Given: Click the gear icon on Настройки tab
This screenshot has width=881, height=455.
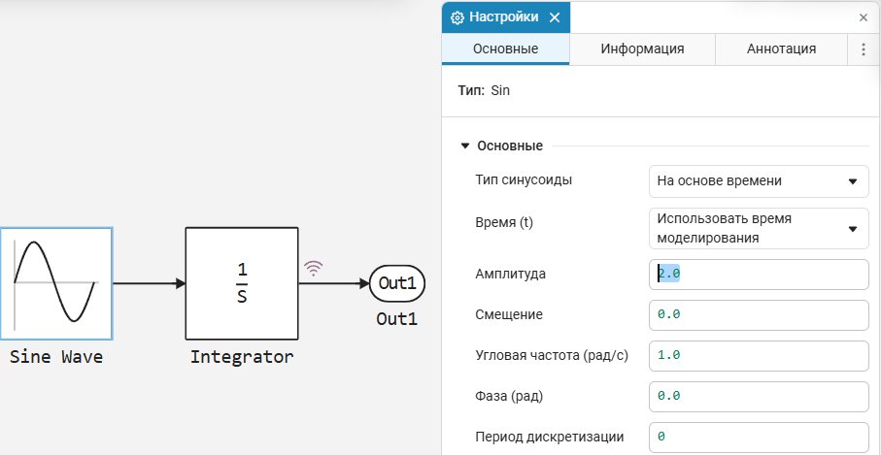Looking at the screenshot, I should pos(457,17).
